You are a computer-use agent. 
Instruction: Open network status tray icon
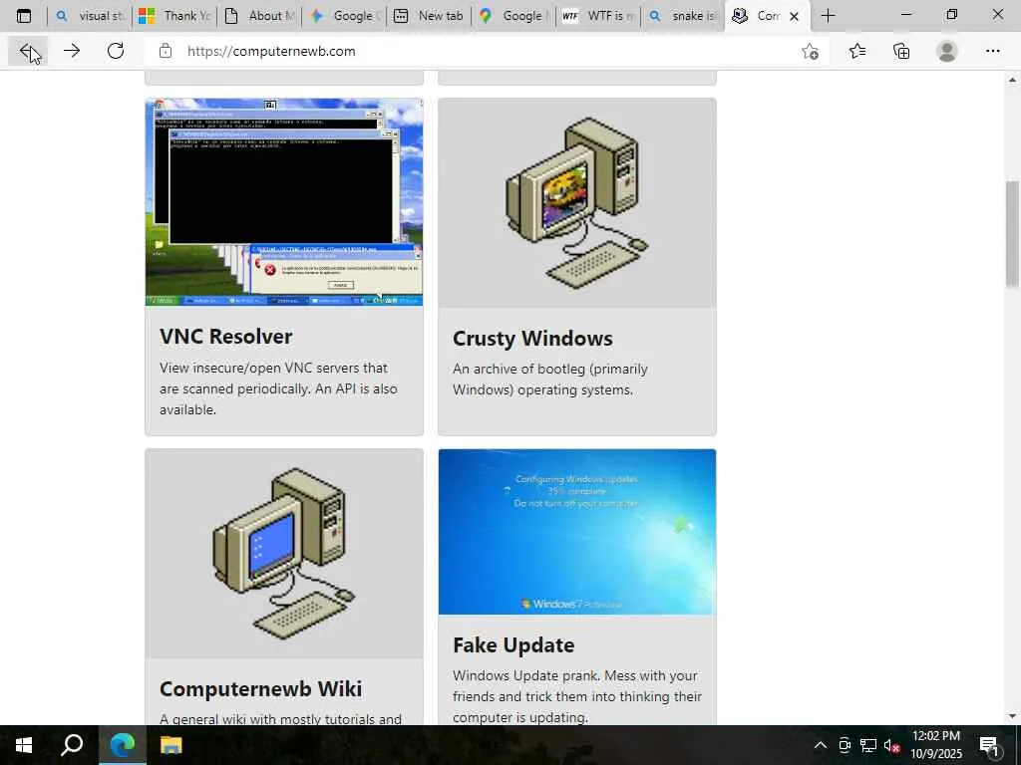click(x=868, y=745)
